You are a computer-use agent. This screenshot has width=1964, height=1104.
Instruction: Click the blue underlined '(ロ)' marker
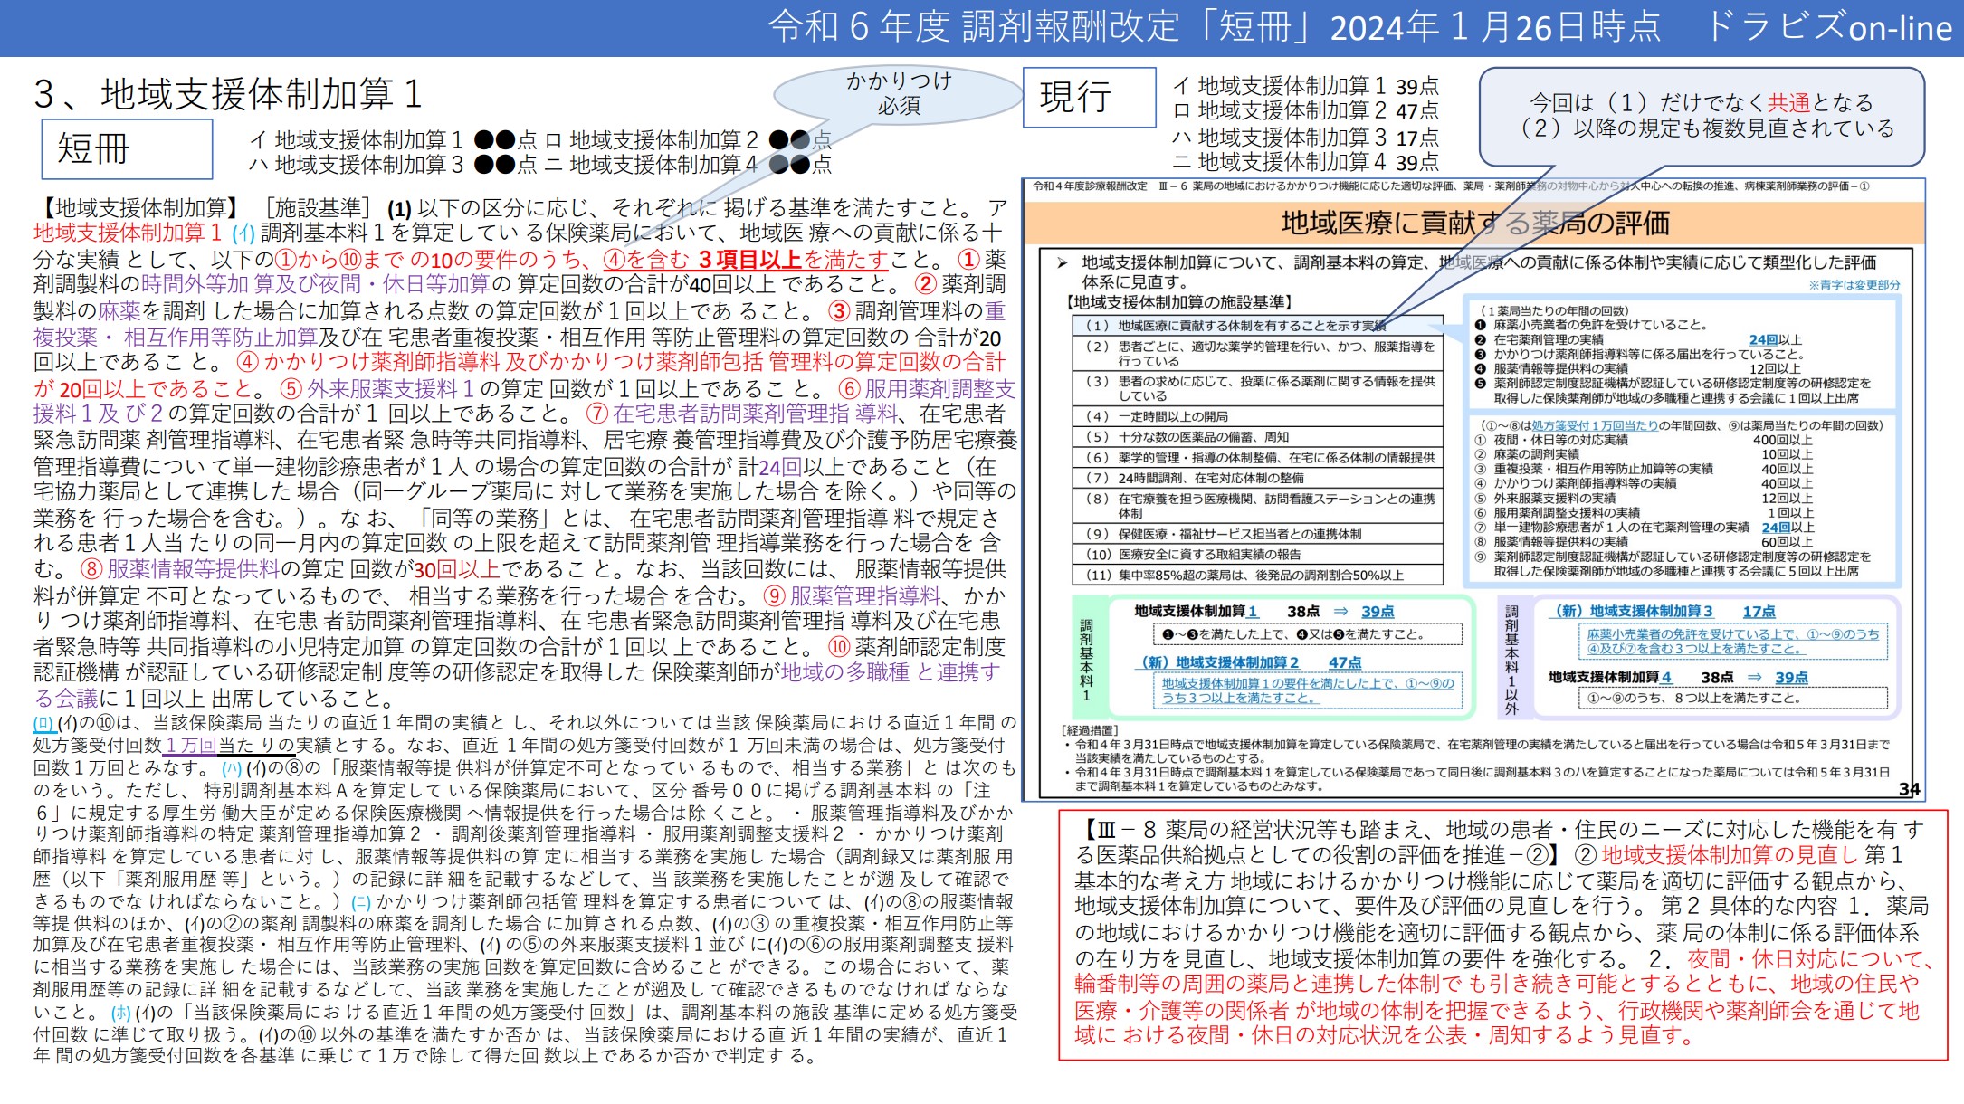[44, 723]
